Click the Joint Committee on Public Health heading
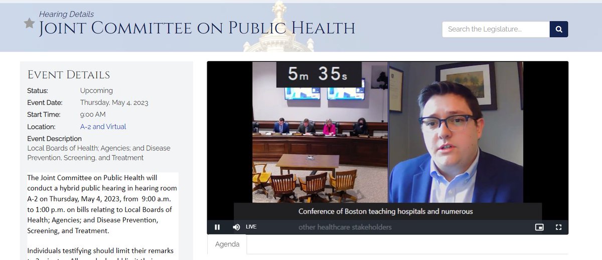Screen dimensions: 602x260 pos(197,28)
